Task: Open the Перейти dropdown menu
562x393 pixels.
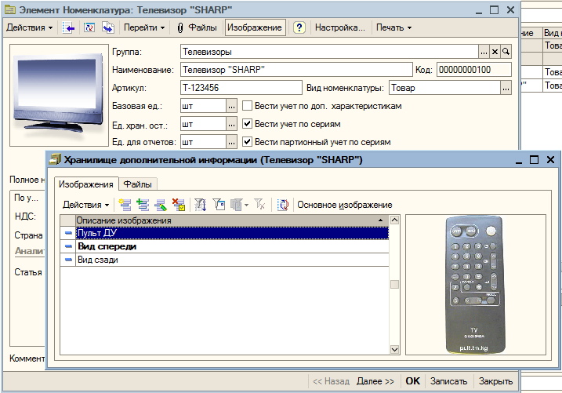Action: pyautogui.click(x=144, y=27)
